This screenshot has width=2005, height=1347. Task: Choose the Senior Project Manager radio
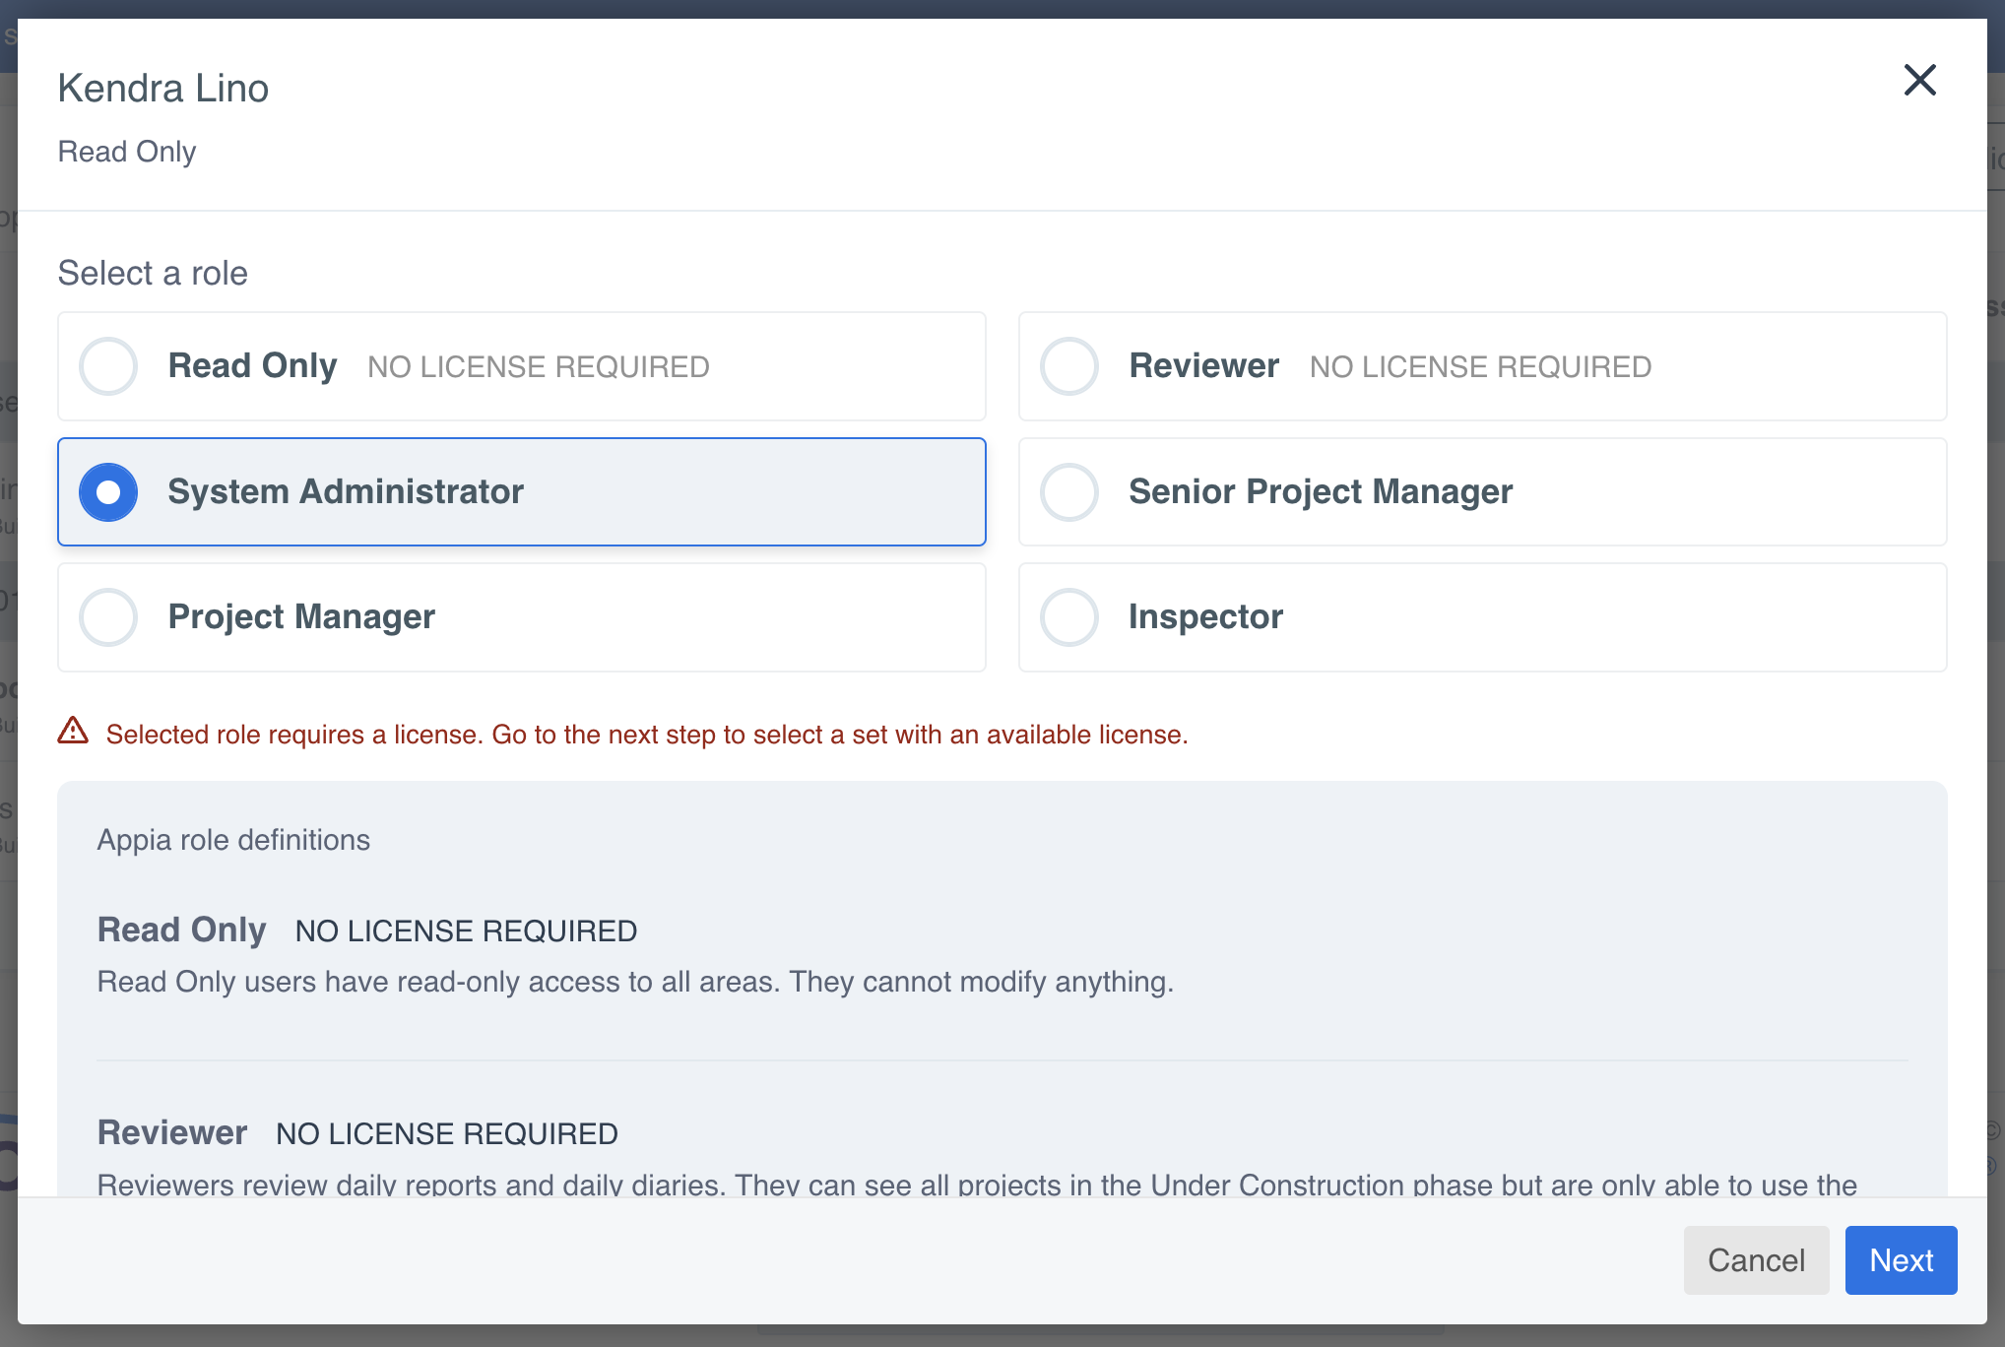point(1069,491)
